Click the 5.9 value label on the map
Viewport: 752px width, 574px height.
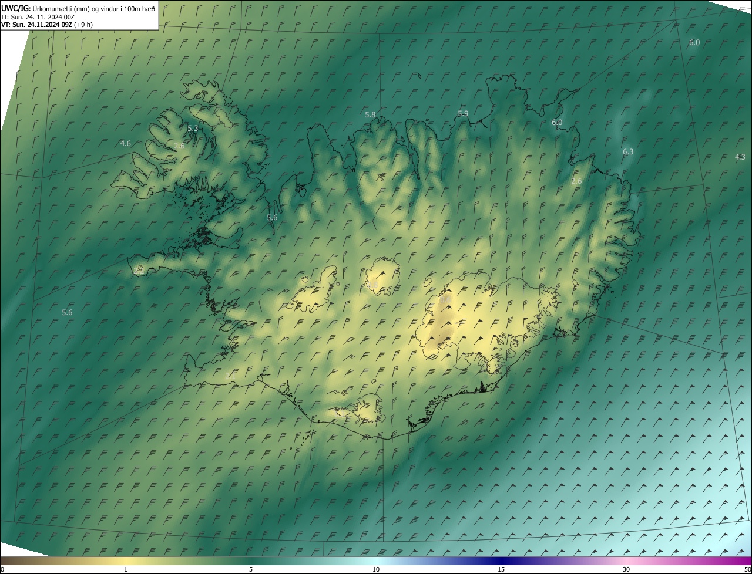[x=463, y=114]
